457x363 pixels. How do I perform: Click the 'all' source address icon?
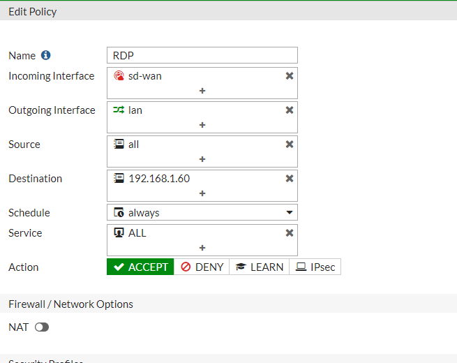(x=119, y=144)
